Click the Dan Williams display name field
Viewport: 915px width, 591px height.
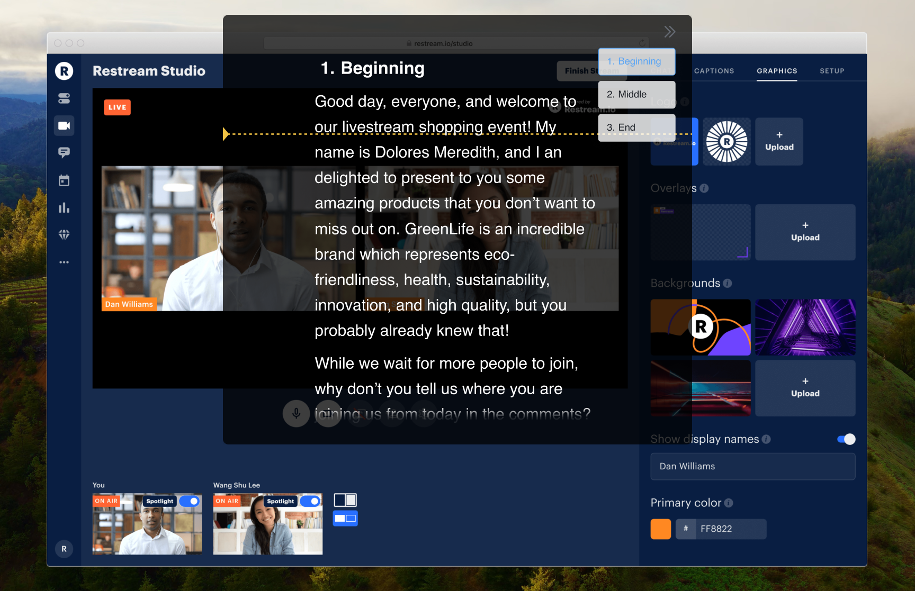(752, 466)
